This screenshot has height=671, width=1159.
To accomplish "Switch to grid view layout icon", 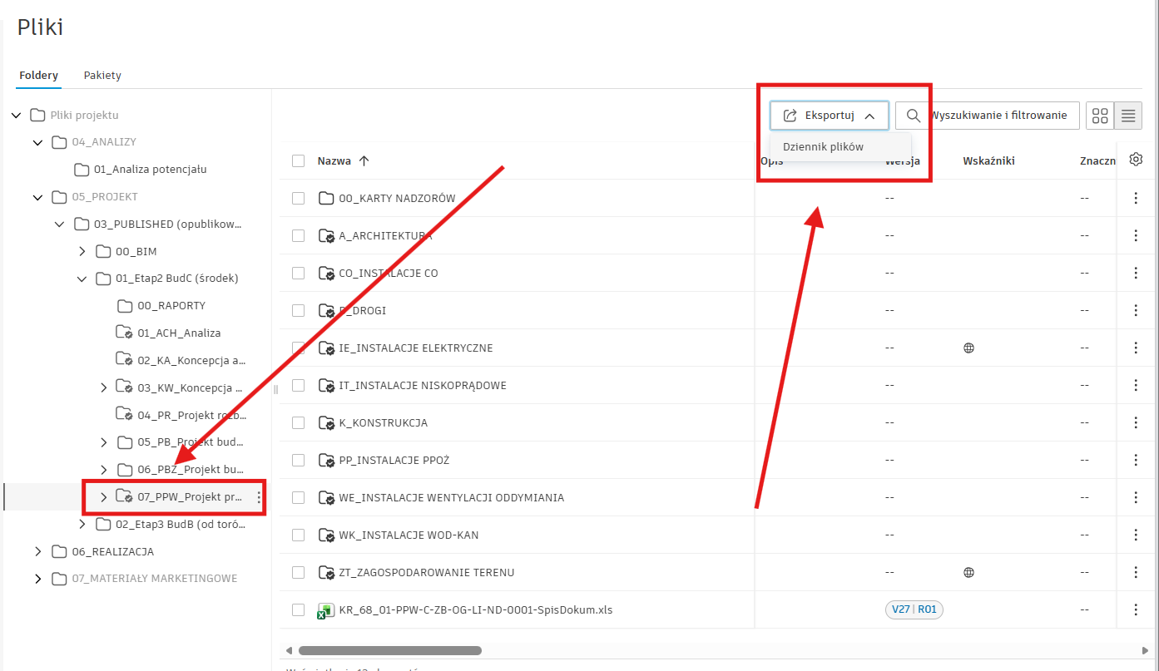I will pos(1100,116).
